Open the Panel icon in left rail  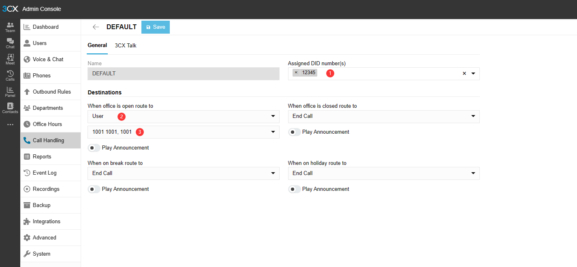pos(10,92)
